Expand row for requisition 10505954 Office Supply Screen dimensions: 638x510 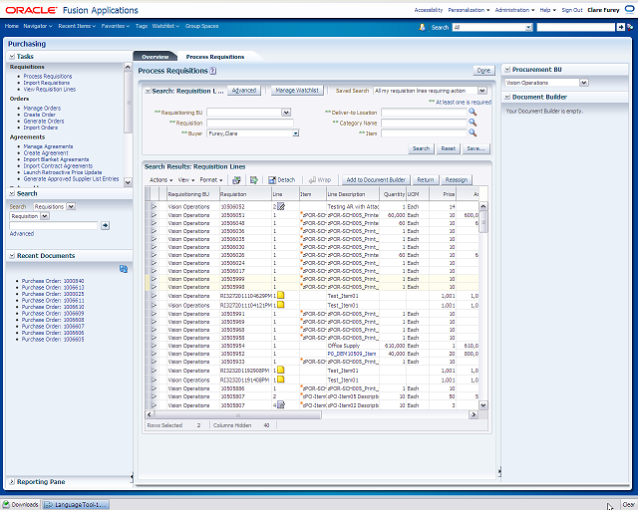point(154,346)
